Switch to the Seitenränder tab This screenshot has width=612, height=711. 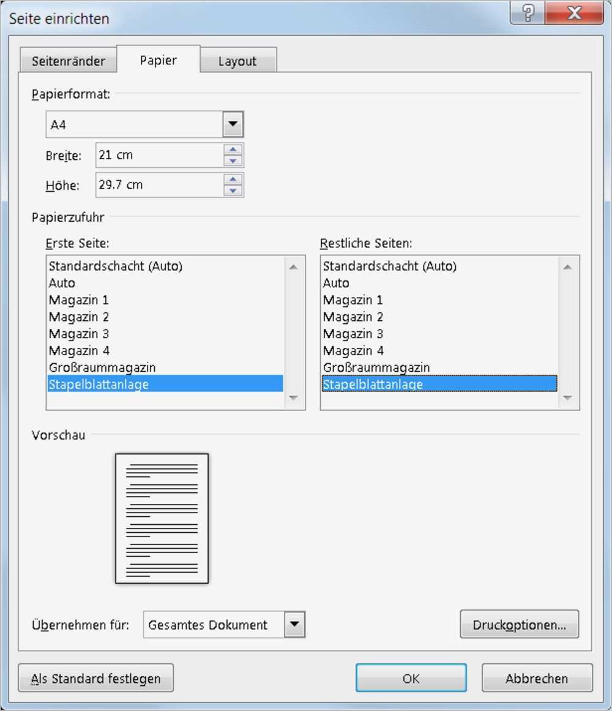point(67,59)
